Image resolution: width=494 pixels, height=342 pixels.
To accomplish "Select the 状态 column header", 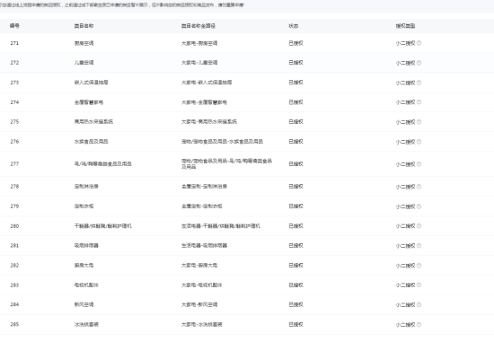I will click(294, 26).
